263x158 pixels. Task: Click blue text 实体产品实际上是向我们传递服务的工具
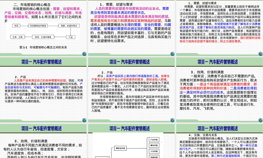pos(133,76)
